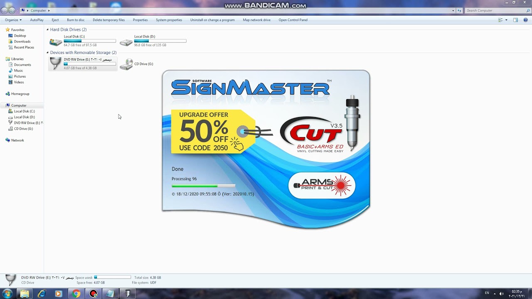532x299 pixels.
Task: Open the address bar history dropdown
Action: pos(453,10)
